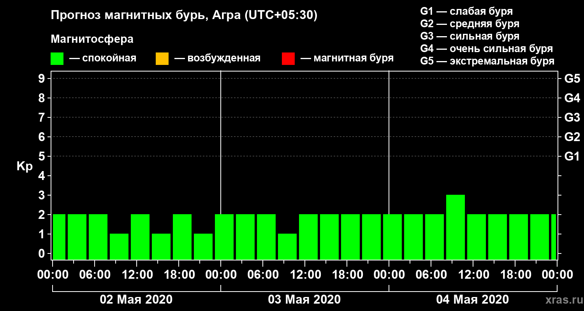Click the first '00:00' label starting 02 Мая

[53, 275]
